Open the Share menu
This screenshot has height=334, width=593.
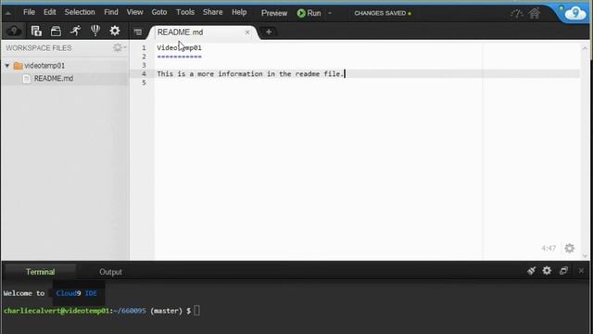point(212,12)
